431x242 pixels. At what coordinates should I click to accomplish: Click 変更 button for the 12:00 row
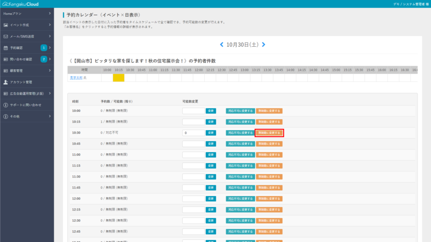tap(211, 199)
